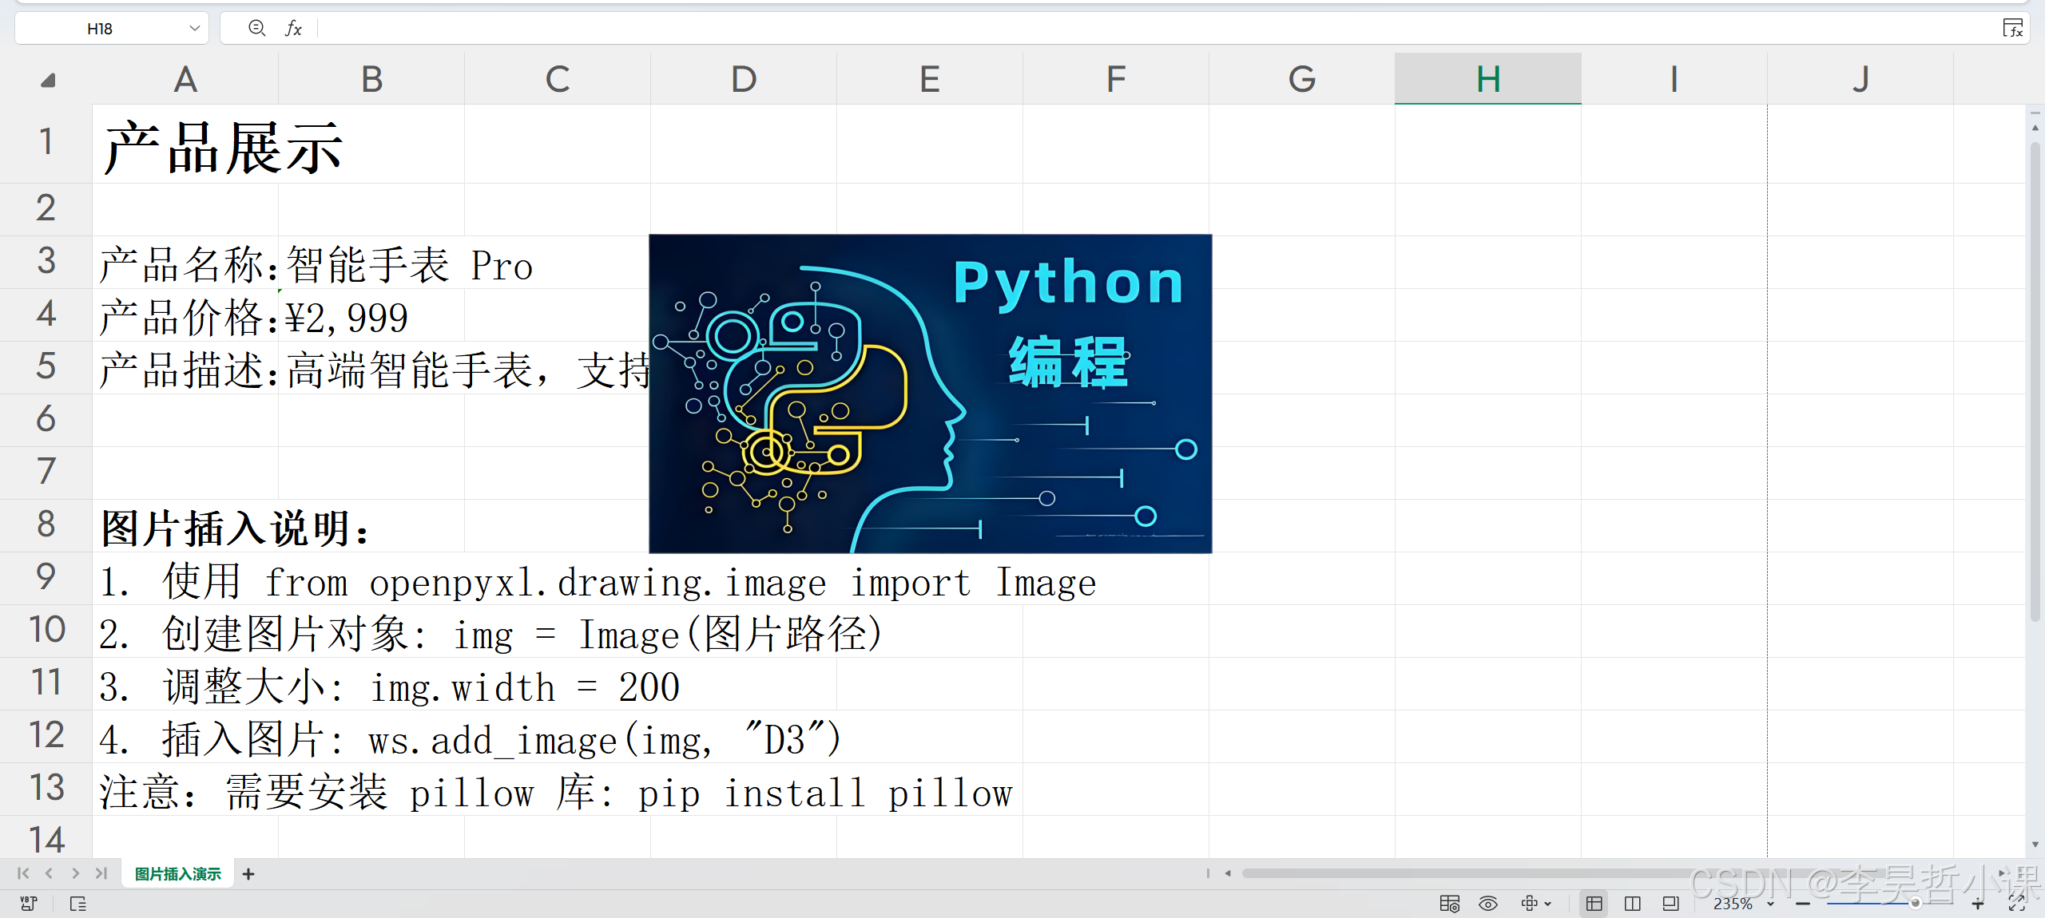Screen dimensions: 2045x918
Task: Click the Name Box showing H18
Action: coord(100,29)
